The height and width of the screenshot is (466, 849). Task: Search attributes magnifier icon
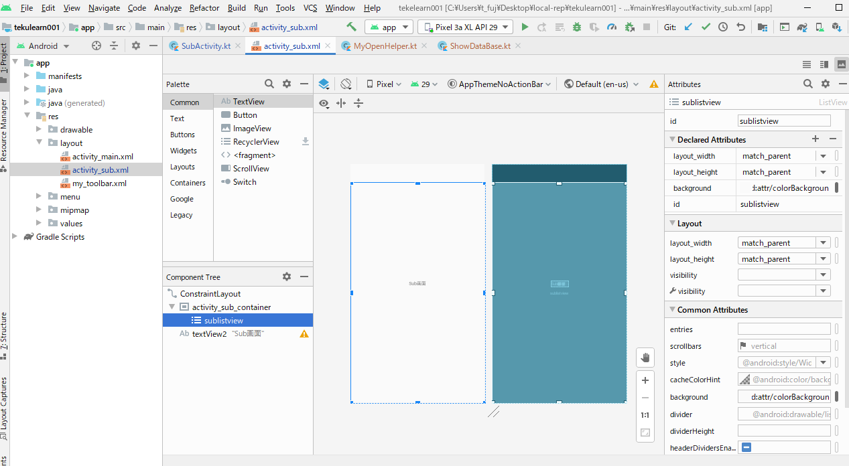click(808, 84)
